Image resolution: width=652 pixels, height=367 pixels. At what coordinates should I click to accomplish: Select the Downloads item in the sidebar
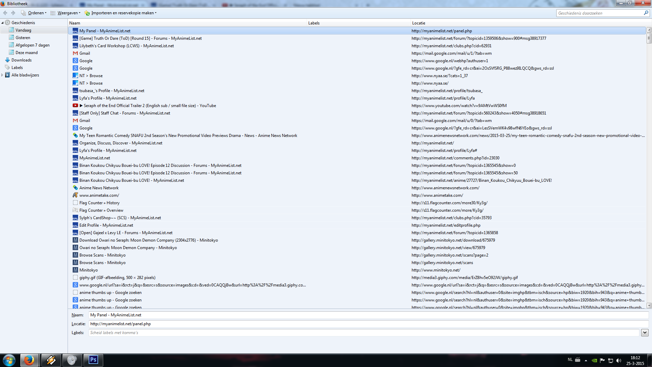21,60
